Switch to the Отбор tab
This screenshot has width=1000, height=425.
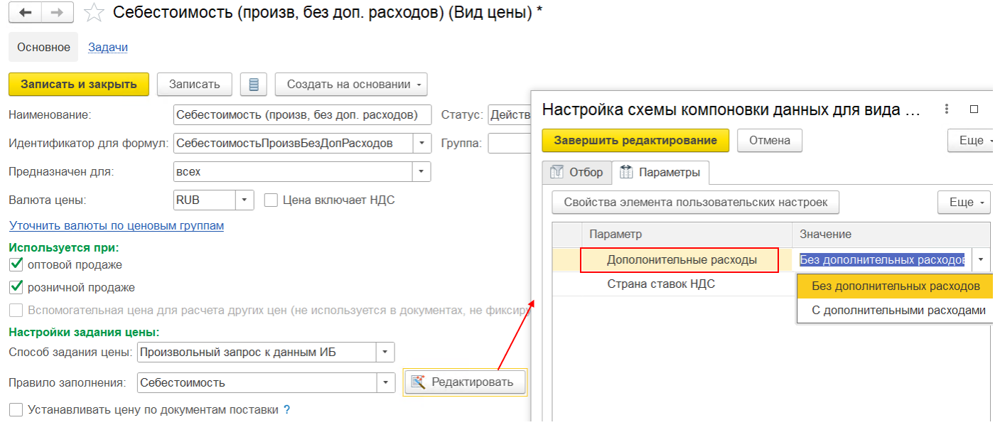click(x=577, y=172)
